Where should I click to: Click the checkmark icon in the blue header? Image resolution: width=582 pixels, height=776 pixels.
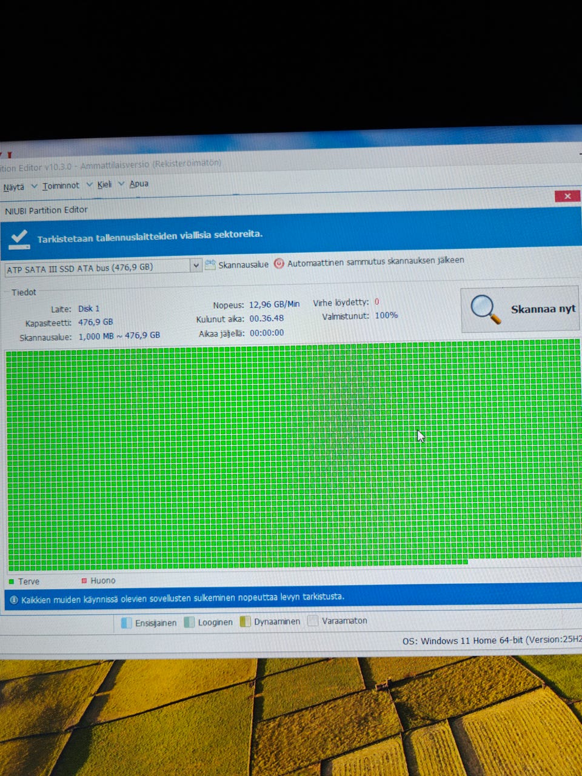click(x=19, y=239)
